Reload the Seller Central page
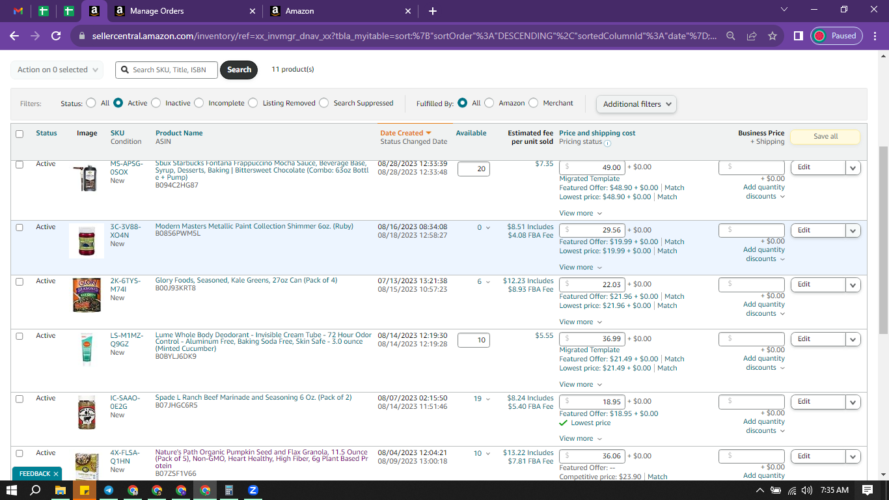This screenshot has width=889, height=500. point(56,36)
